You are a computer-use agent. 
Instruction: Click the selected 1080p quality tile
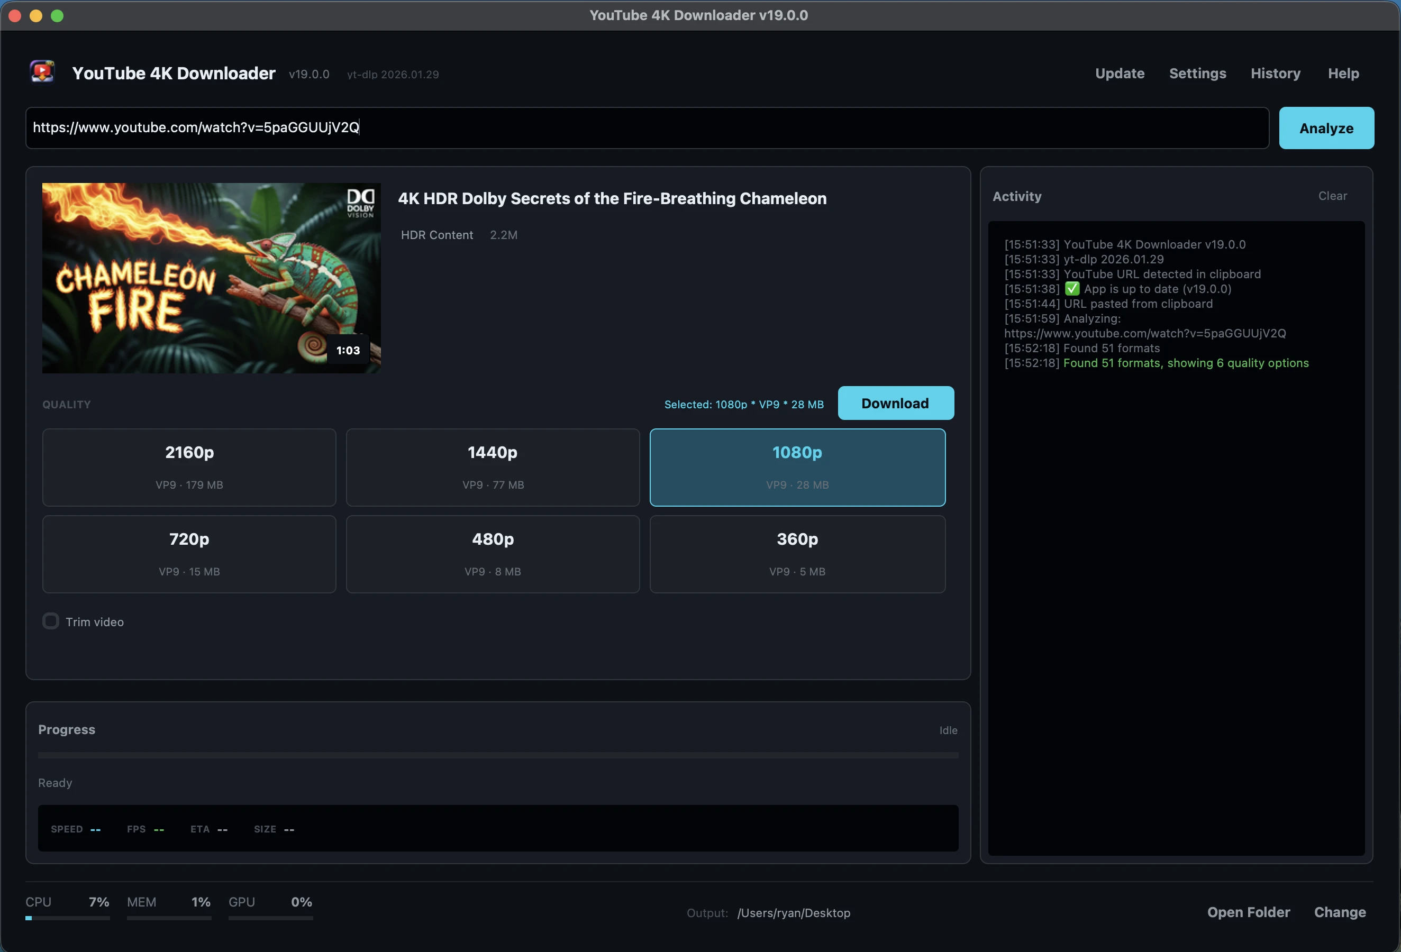797,468
